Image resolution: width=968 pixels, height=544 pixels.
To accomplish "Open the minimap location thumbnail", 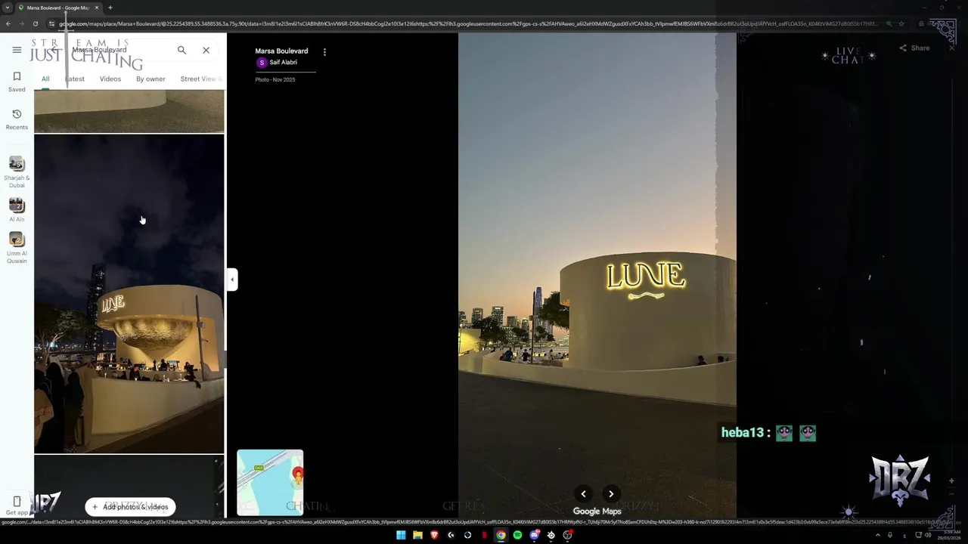I will tap(270, 482).
